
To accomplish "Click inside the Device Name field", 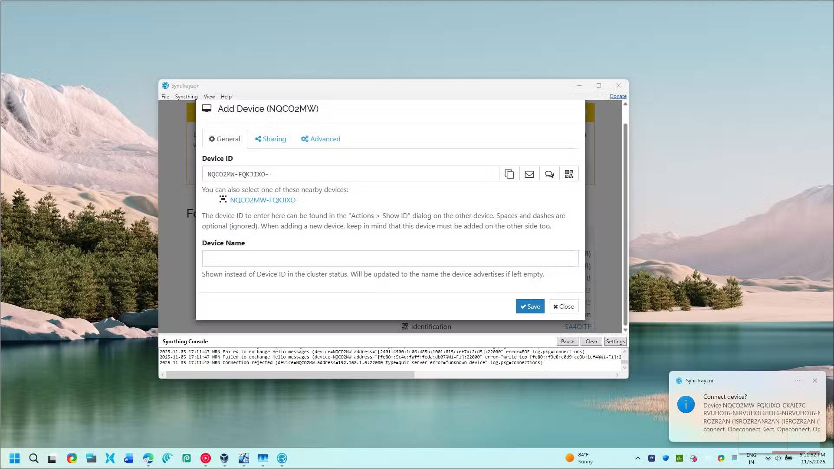I will click(390, 258).
